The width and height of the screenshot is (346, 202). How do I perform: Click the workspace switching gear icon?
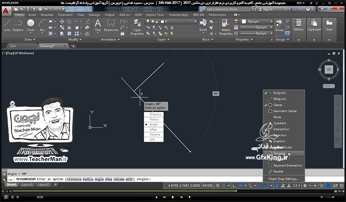(305, 186)
